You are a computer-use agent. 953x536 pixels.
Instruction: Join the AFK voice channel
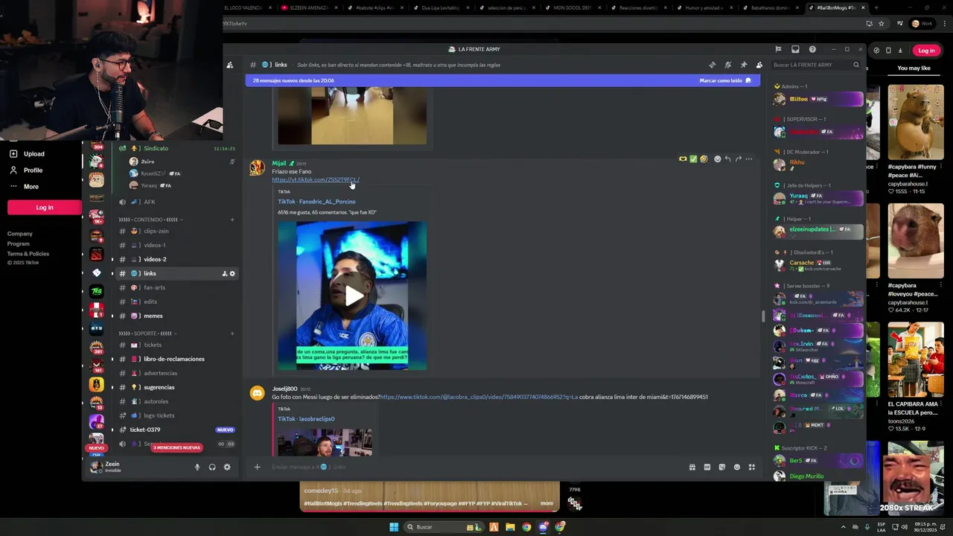tap(176, 202)
